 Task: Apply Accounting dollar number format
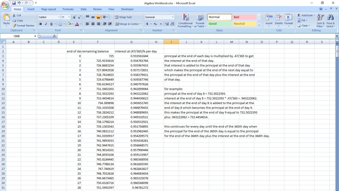pos(147,24)
